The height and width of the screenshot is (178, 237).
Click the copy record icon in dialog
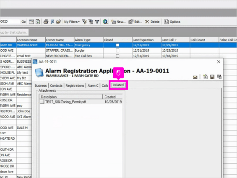[219, 77]
